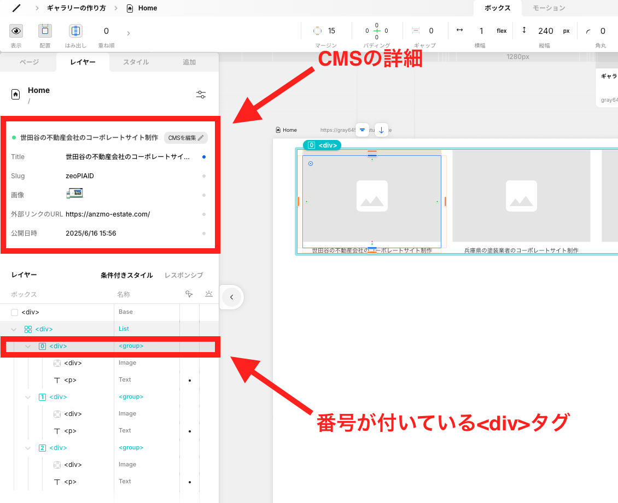The width and height of the screenshot is (618, 503).
Task: Click the マージン margin icon in toolbar
Action: (318, 31)
